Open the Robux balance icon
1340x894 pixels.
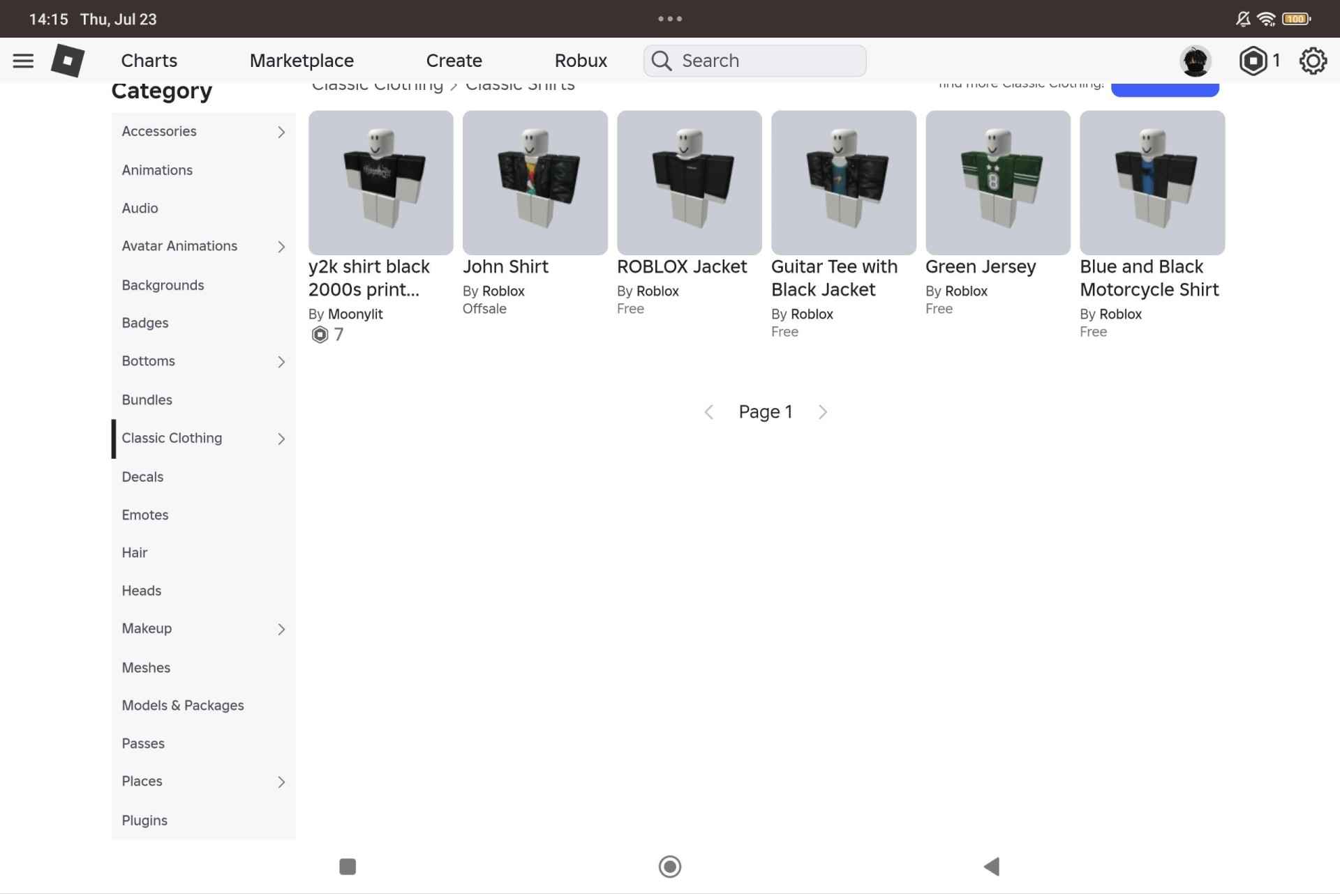coord(1253,61)
